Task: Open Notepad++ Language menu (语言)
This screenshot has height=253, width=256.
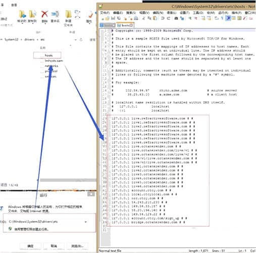Action: point(172,13)
